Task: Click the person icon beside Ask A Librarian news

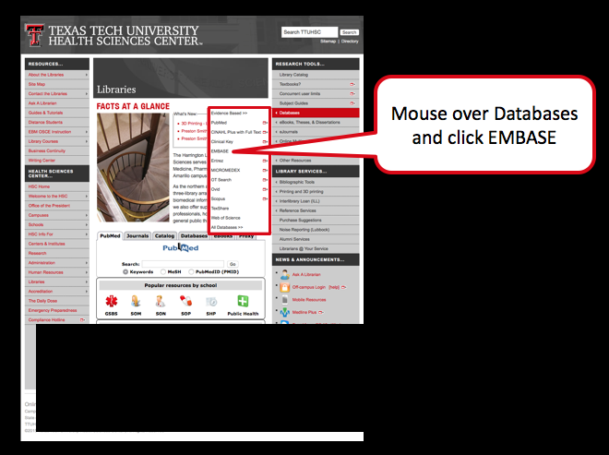Action: [285, 275]
